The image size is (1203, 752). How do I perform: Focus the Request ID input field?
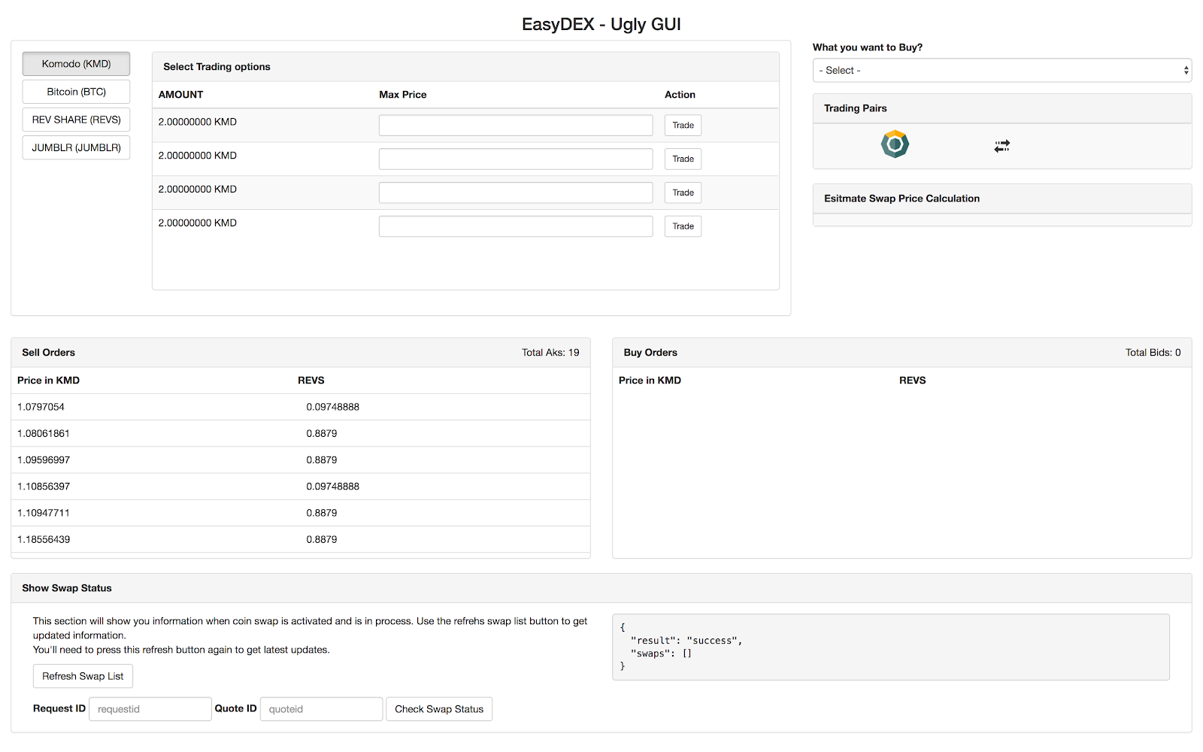coord(150,709)
